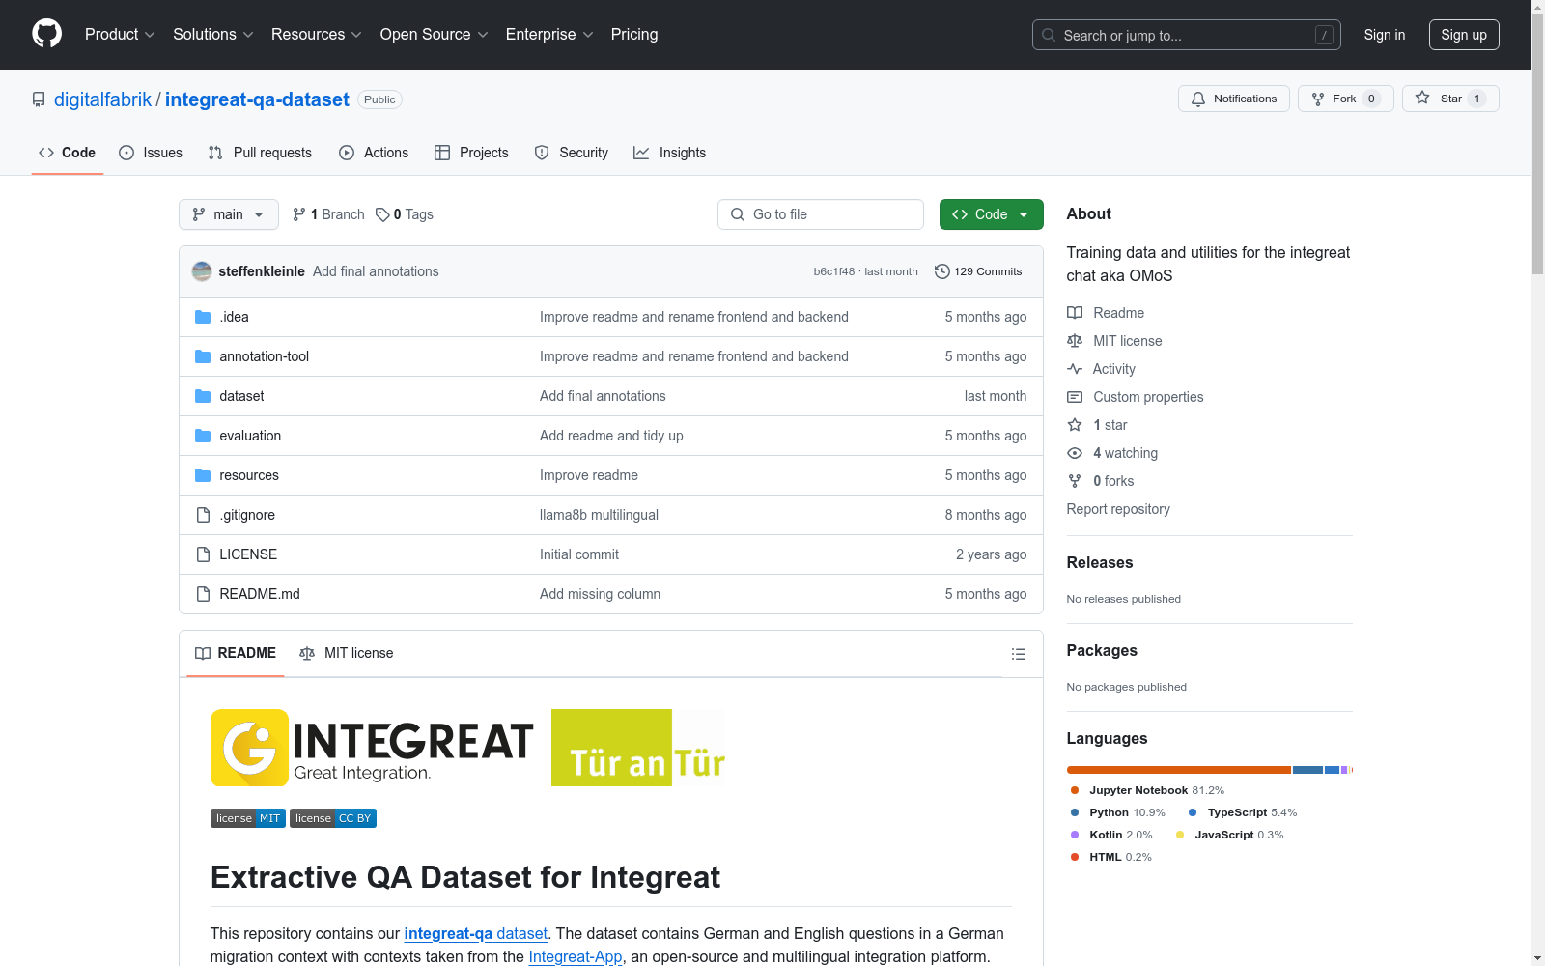Click the fork icon next to 0 forks
The height and width of the screenshot is (966, 1545).
point(1075,481)
